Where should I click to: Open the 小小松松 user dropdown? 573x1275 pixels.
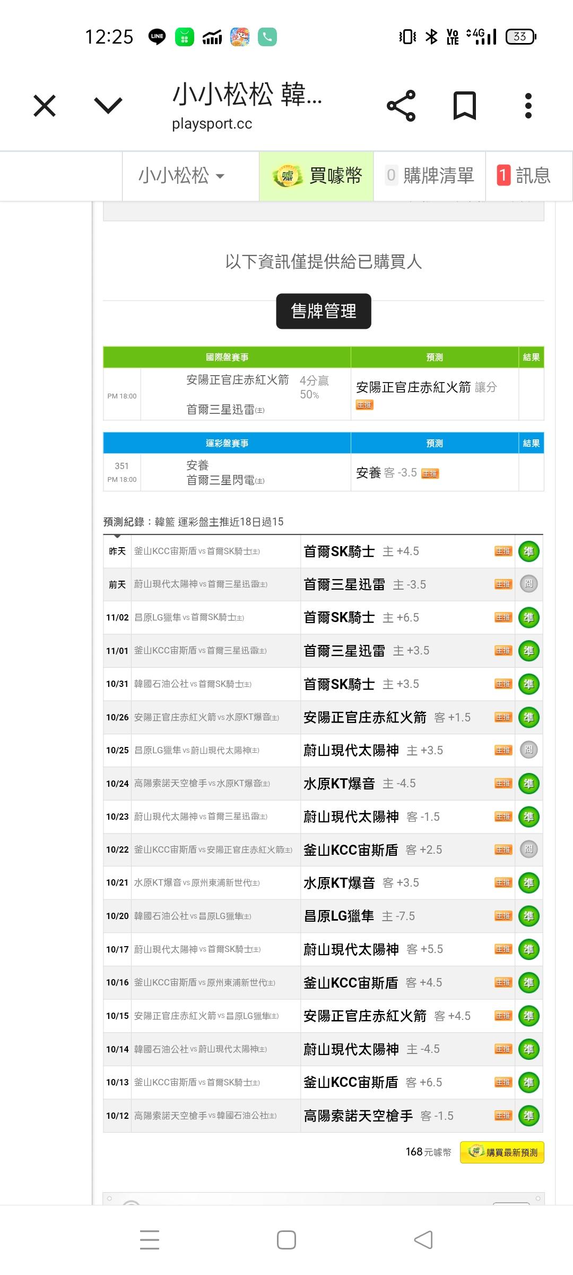pyautogui.click(x=182, y=175)
